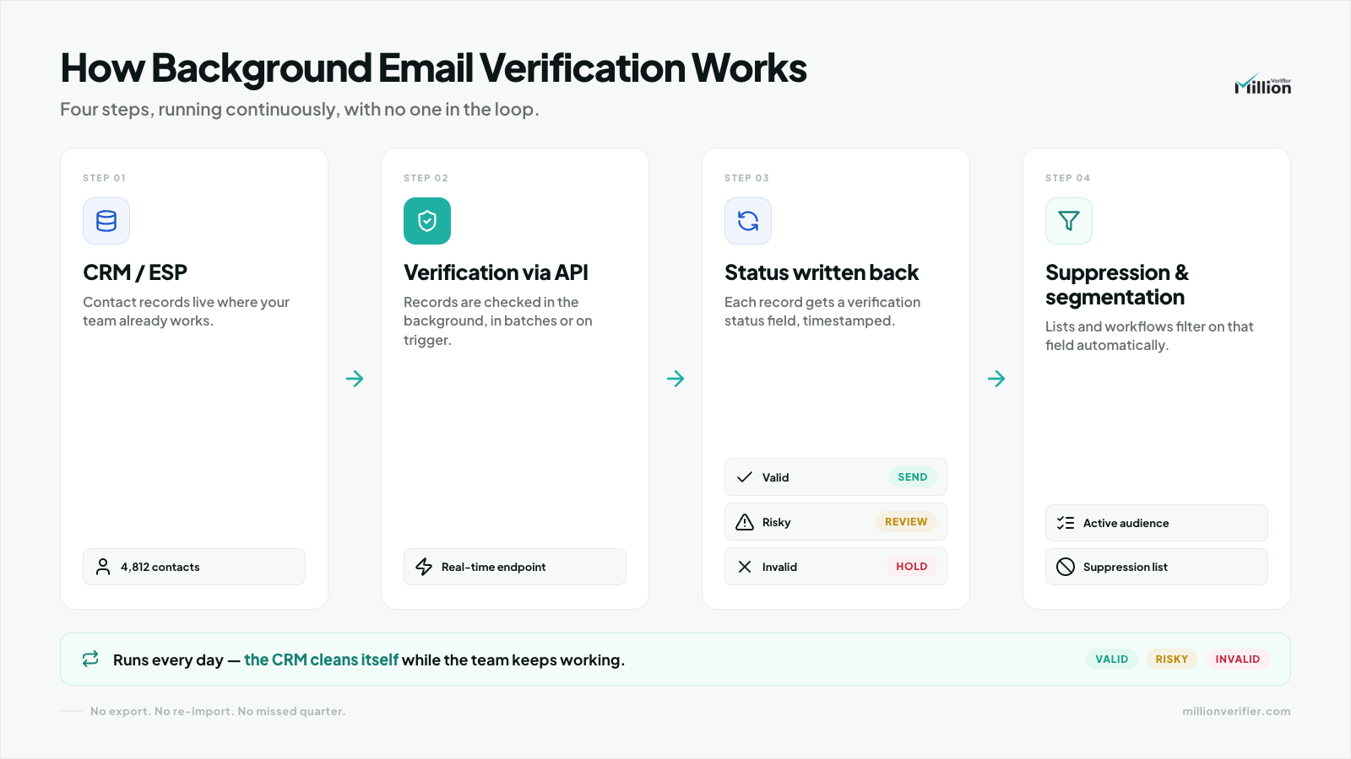Click the Suppression & segmentation heading

click(1117, 285)
